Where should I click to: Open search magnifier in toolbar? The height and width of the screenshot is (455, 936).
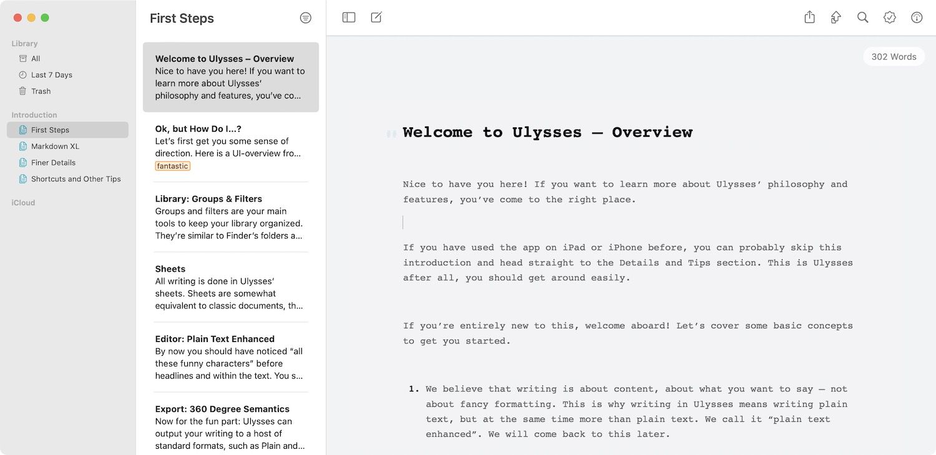click(863, 17)
